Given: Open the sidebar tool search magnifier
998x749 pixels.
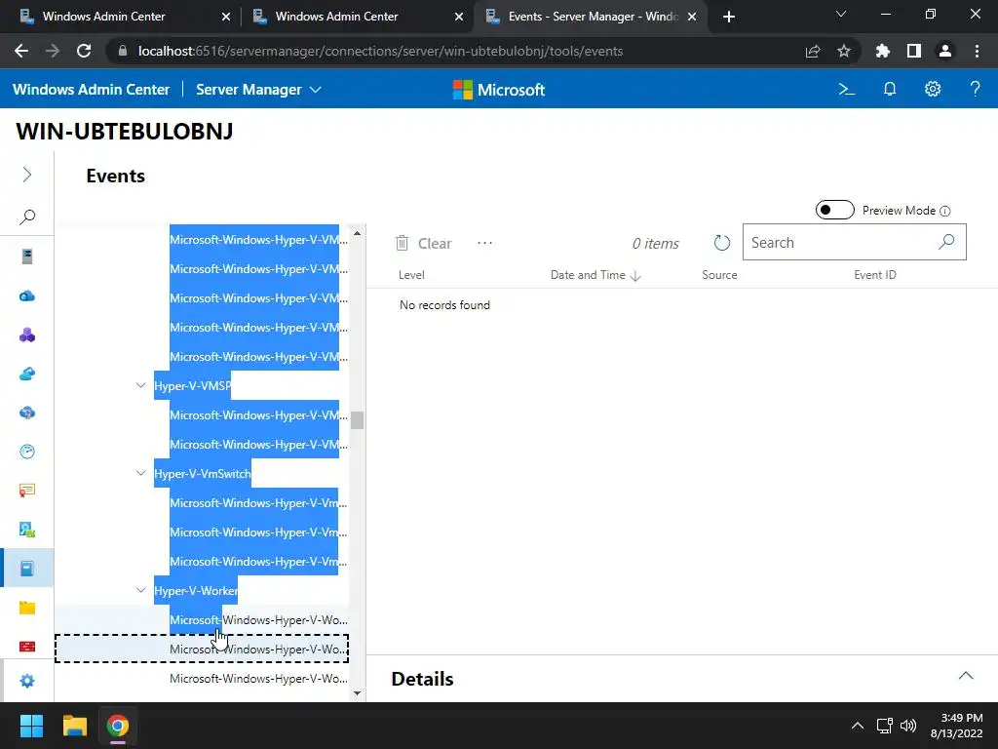Looking at the screenshot, I should [x=26, y=217].
